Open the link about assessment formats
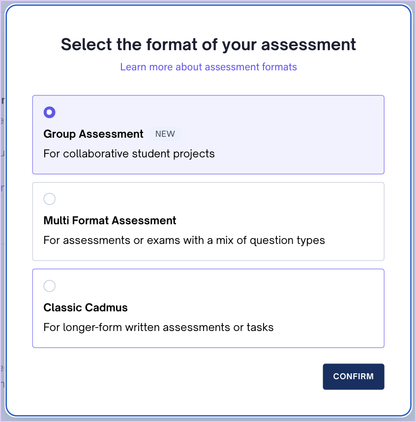 [208, 67]
